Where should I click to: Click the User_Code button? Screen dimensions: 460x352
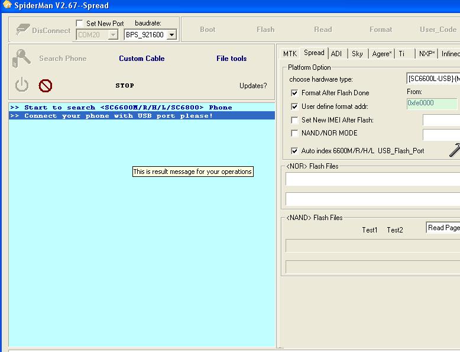pos(438,30)
